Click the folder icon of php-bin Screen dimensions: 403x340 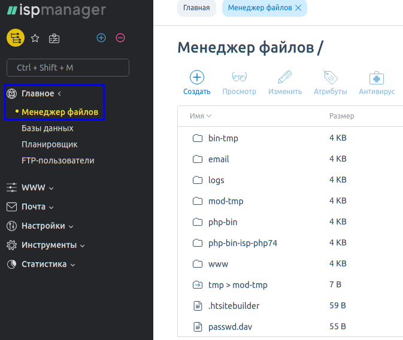(x=198, y=222)
